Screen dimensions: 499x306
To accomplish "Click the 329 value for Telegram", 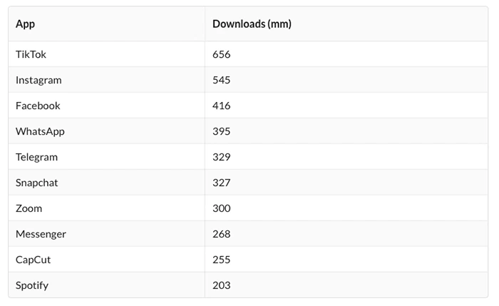I will tap(222, 157).
